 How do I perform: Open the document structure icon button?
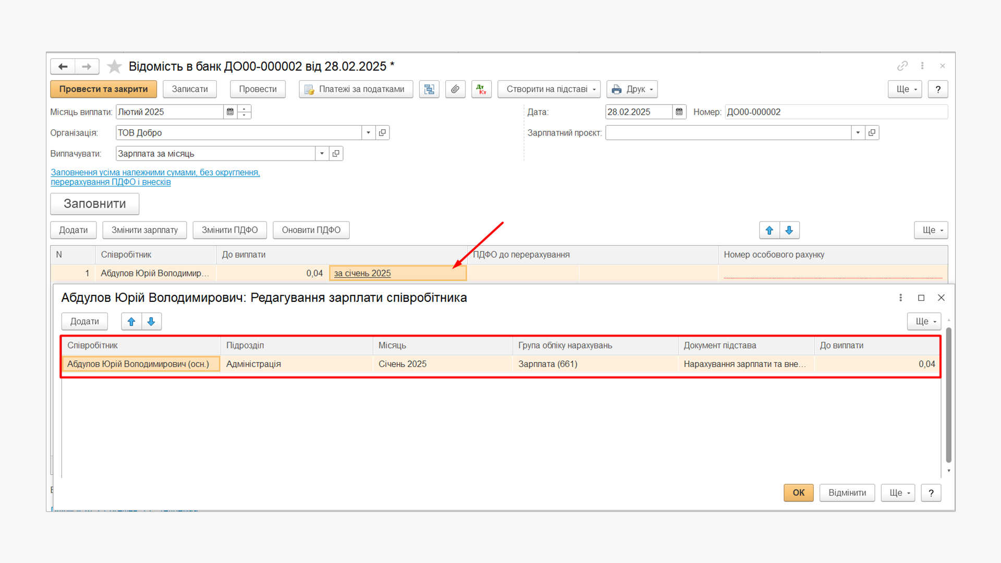429,89
